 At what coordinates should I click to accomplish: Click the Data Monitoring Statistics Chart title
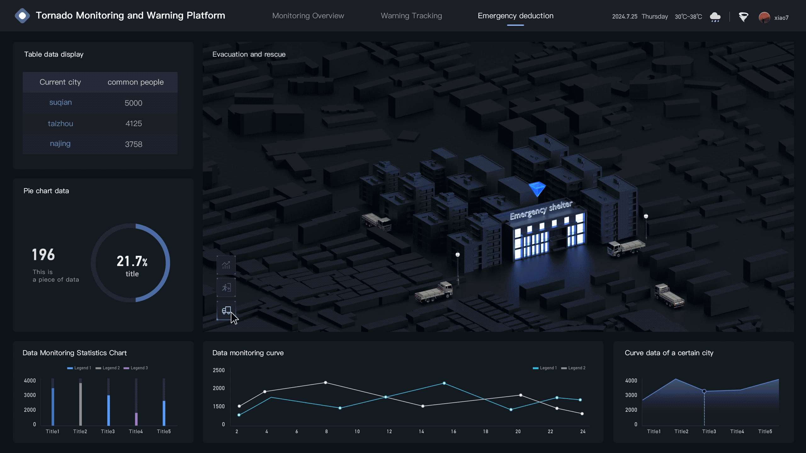(x=75, y=353)
